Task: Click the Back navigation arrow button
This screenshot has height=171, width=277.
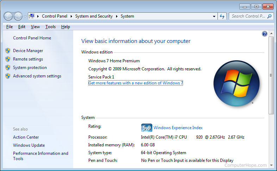Action: coord(8,17)
